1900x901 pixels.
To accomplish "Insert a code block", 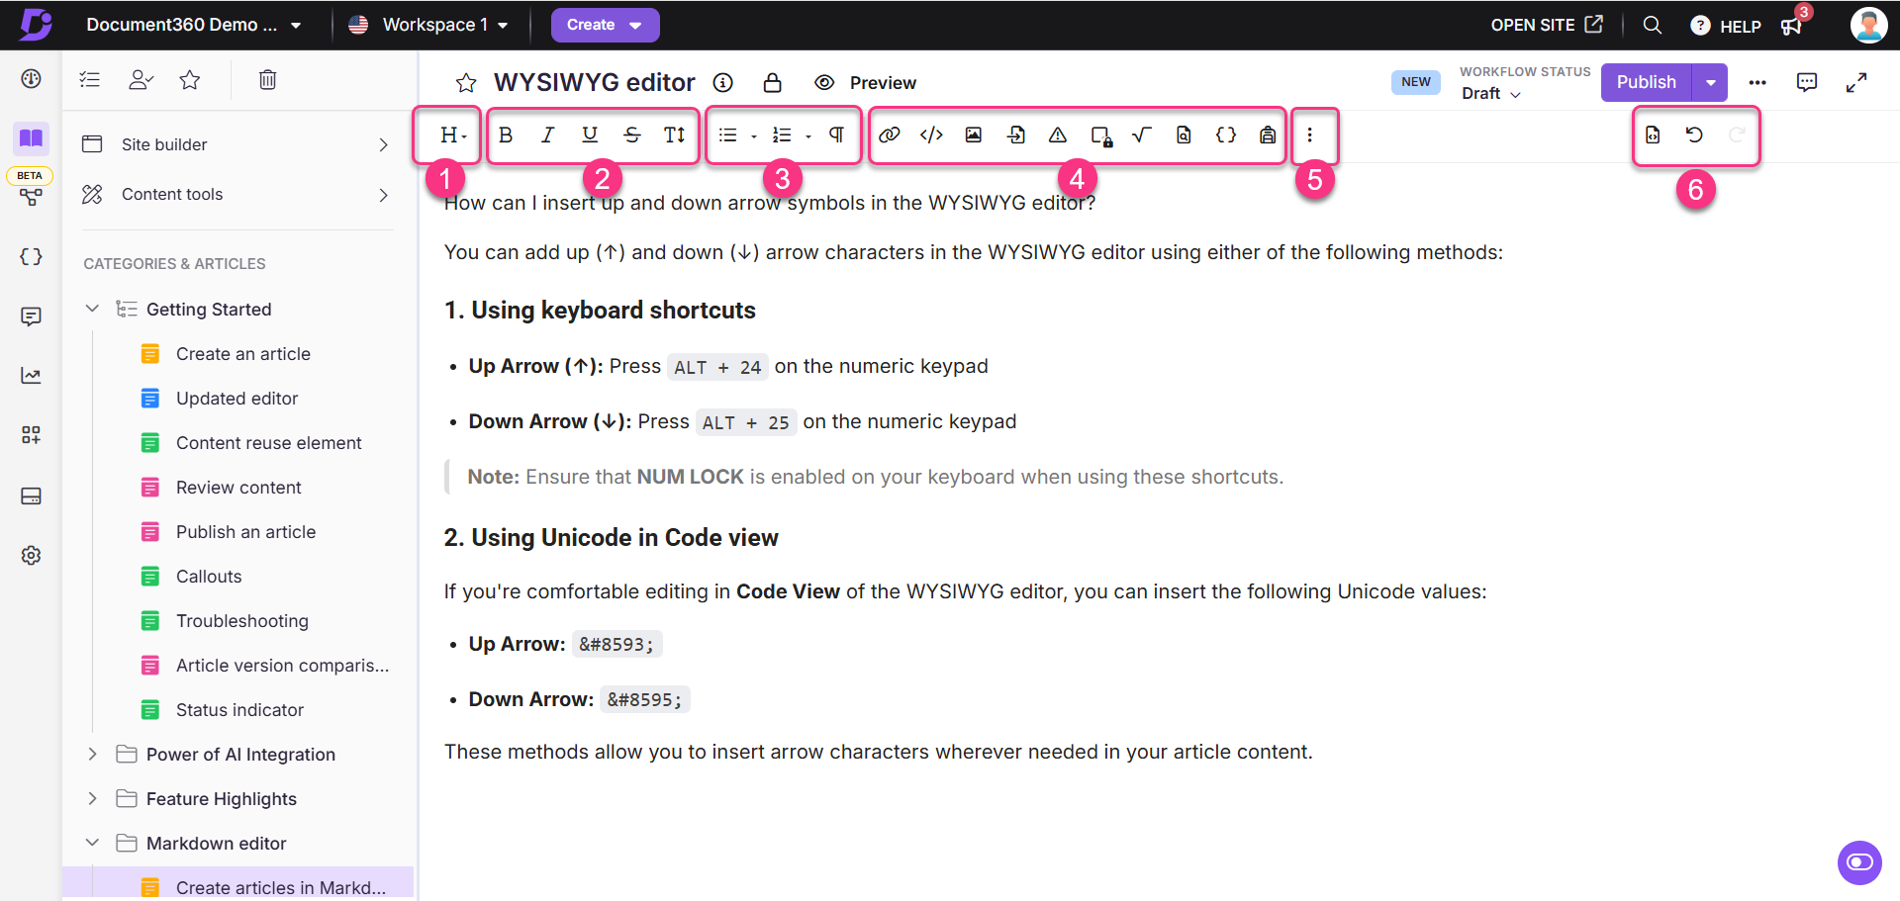I will tap(931, 135).
